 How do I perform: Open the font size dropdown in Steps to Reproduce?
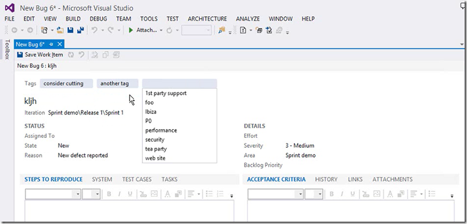97,194
